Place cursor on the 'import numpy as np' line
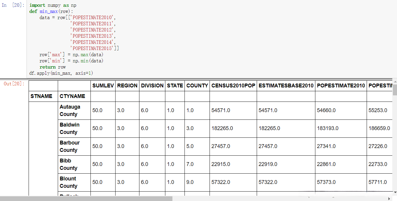Image resolution: width=397 pixels, height=201 pixels. click(53, 6)
